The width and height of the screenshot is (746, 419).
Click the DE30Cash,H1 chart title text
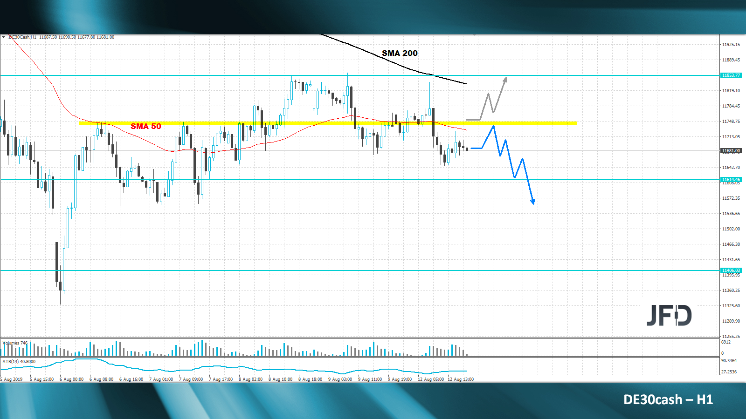[x=23, y=37]
